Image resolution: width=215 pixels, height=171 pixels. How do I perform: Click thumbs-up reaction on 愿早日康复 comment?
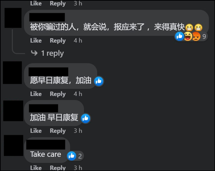coord(99,81)
